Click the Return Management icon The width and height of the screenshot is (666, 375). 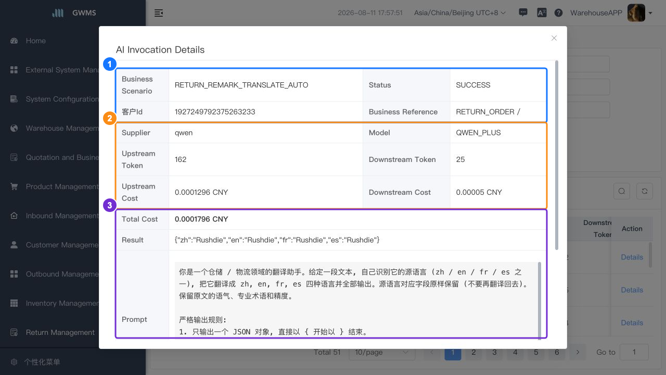click(15, 332)
